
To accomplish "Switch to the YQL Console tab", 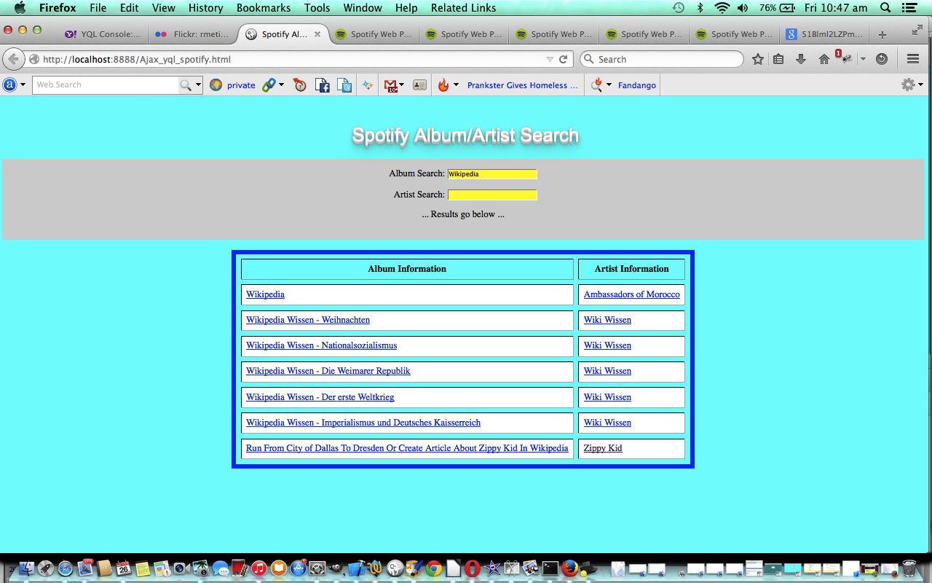I will [103, 34].
